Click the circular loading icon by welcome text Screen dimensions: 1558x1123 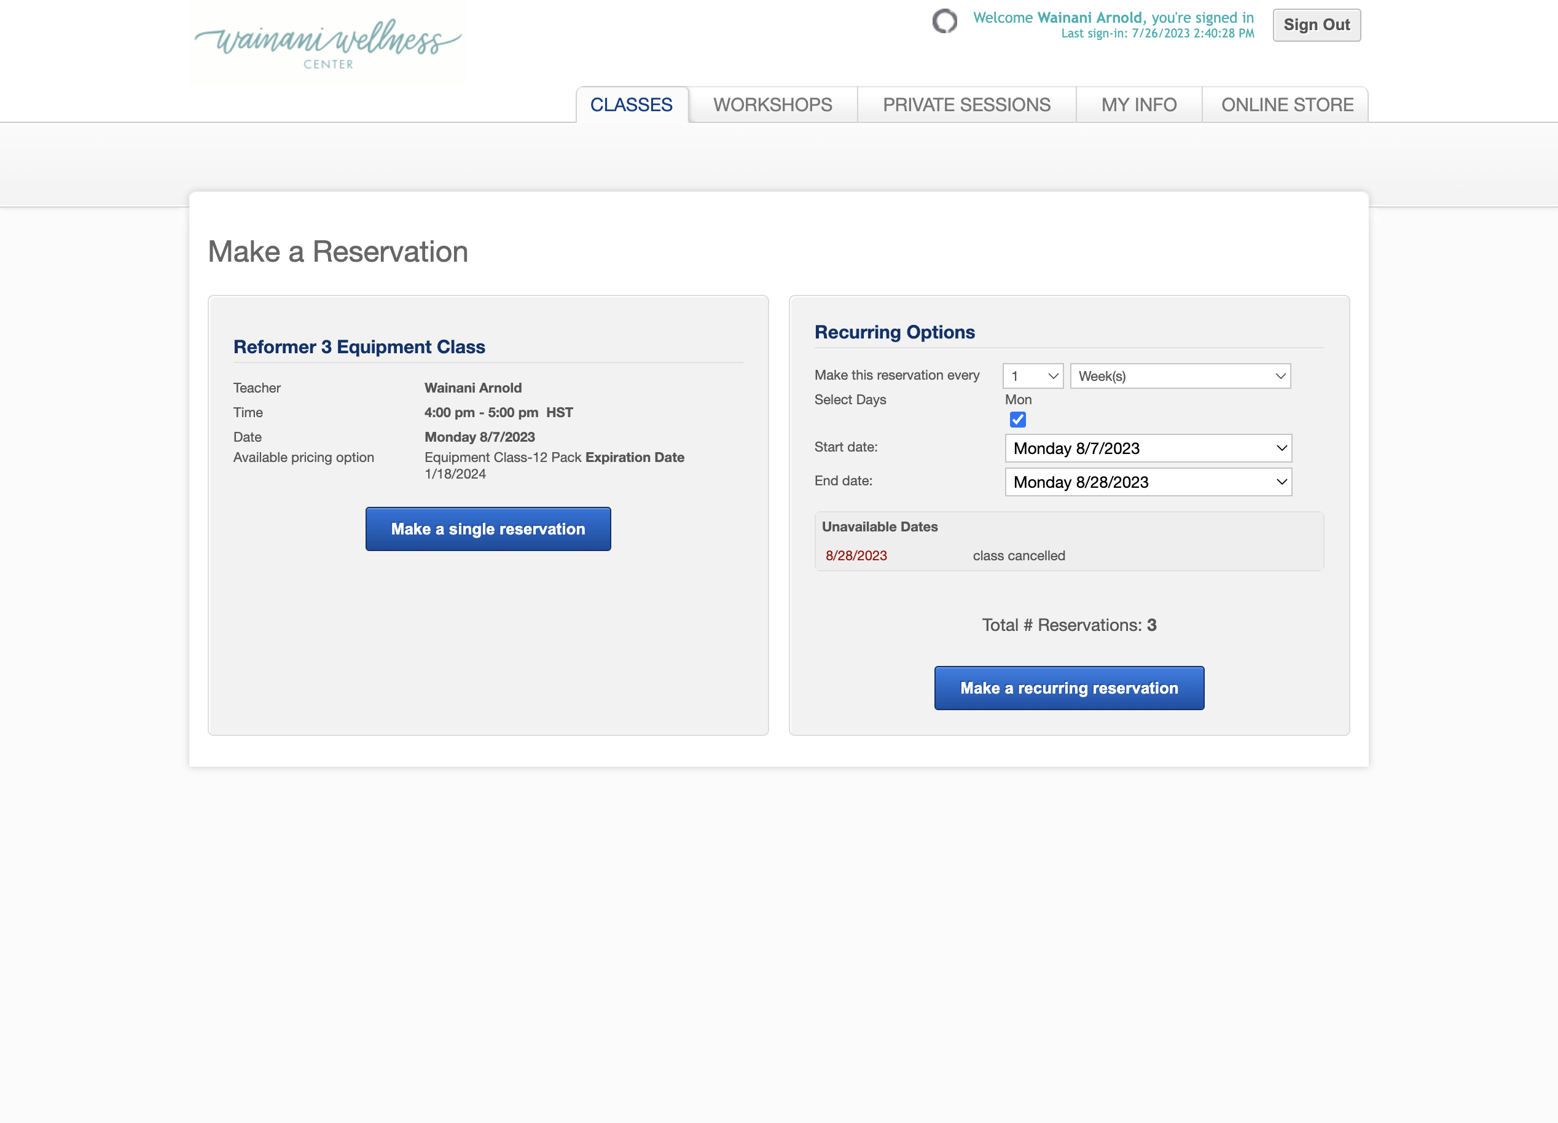tap(944, 22)
